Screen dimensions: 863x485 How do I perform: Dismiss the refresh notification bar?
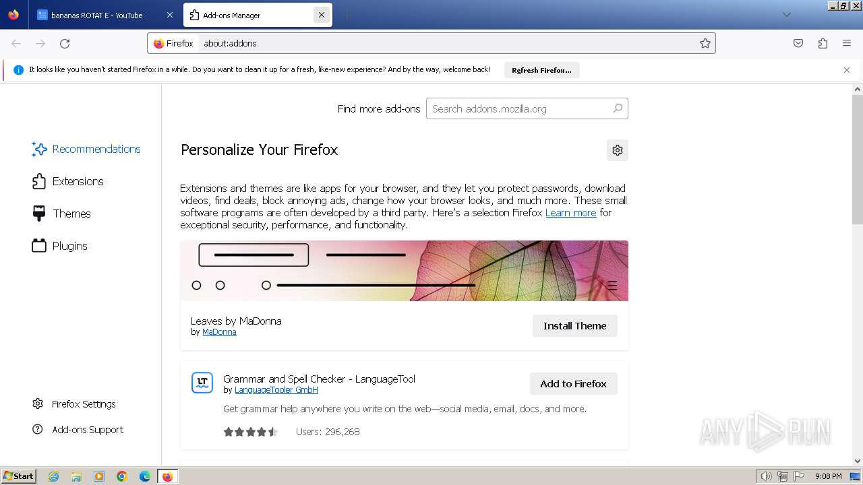(847, 70)
